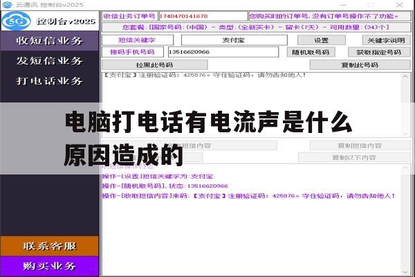This screenshot has width=415, height=277.
Task: Click the package info line 您套餐
Action: [x=256, y=27]
